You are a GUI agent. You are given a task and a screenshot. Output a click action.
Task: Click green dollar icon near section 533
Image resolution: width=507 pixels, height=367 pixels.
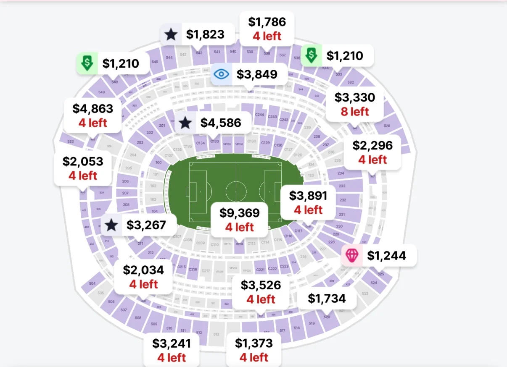point(311,55)
